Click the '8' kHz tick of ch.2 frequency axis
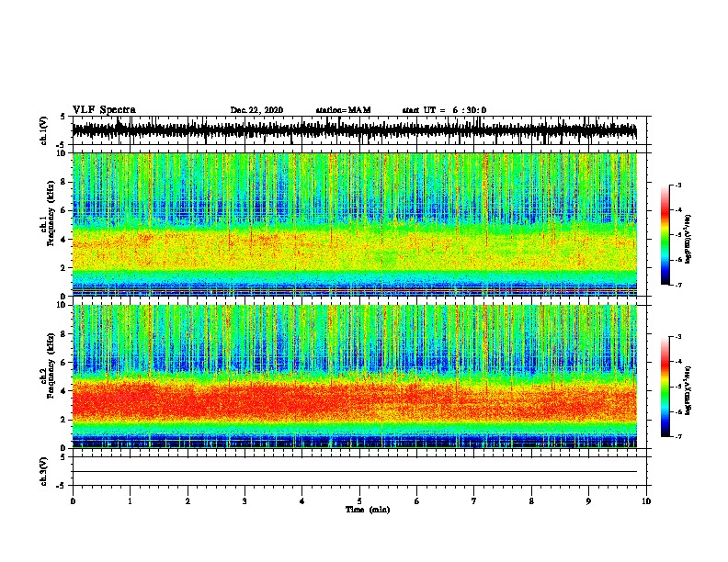This screenshot has height=562, width=728. [x=64, y=334]
